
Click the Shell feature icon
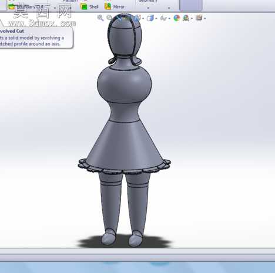(84, 6)
